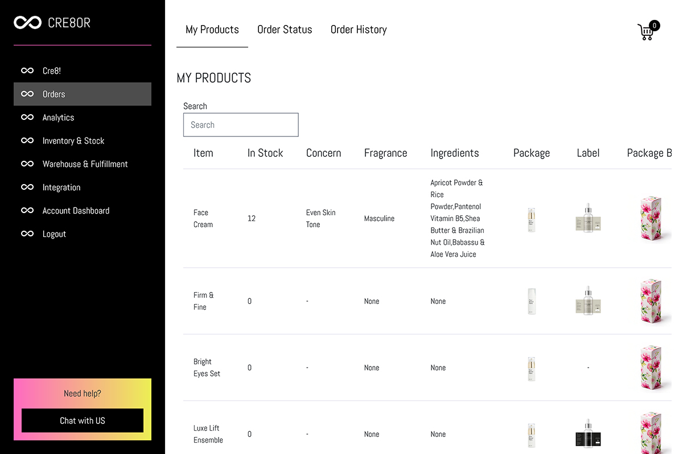Open the Cre8! sidebar link

tap(52, 71)
